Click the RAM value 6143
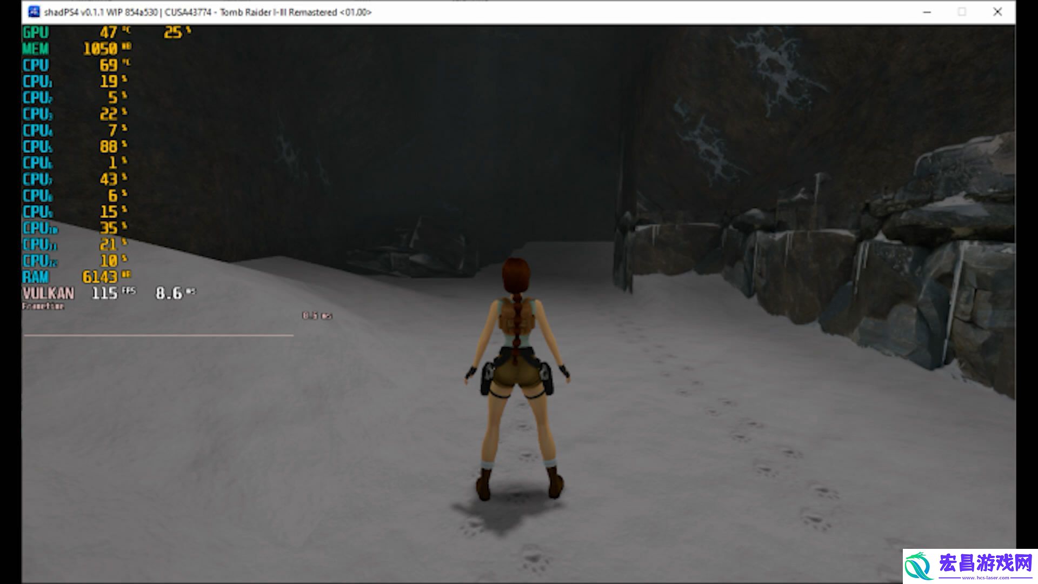This screenshot has width=1038, height=584. tap(99, 277)
